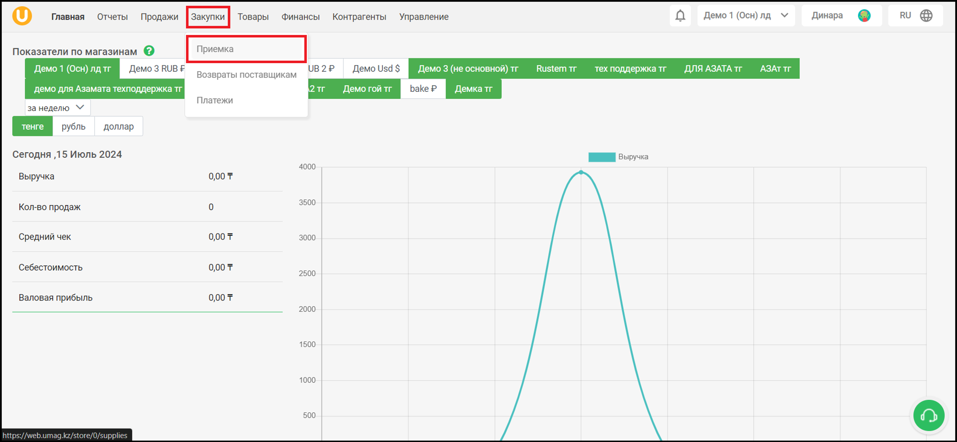Click the Сегодня, 15 Июль 2024 heading
This screenshot has height=442, width=957.
[67, 155]
